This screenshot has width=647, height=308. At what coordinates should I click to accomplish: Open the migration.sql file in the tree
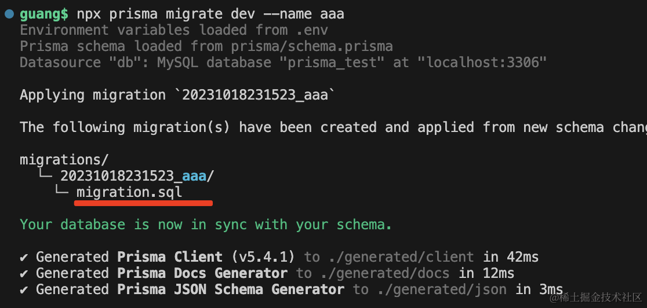(129, 192)
